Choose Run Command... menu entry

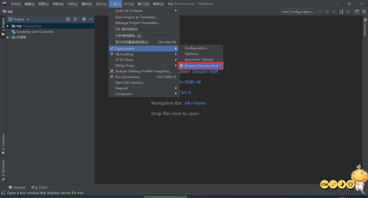(144, 77)
